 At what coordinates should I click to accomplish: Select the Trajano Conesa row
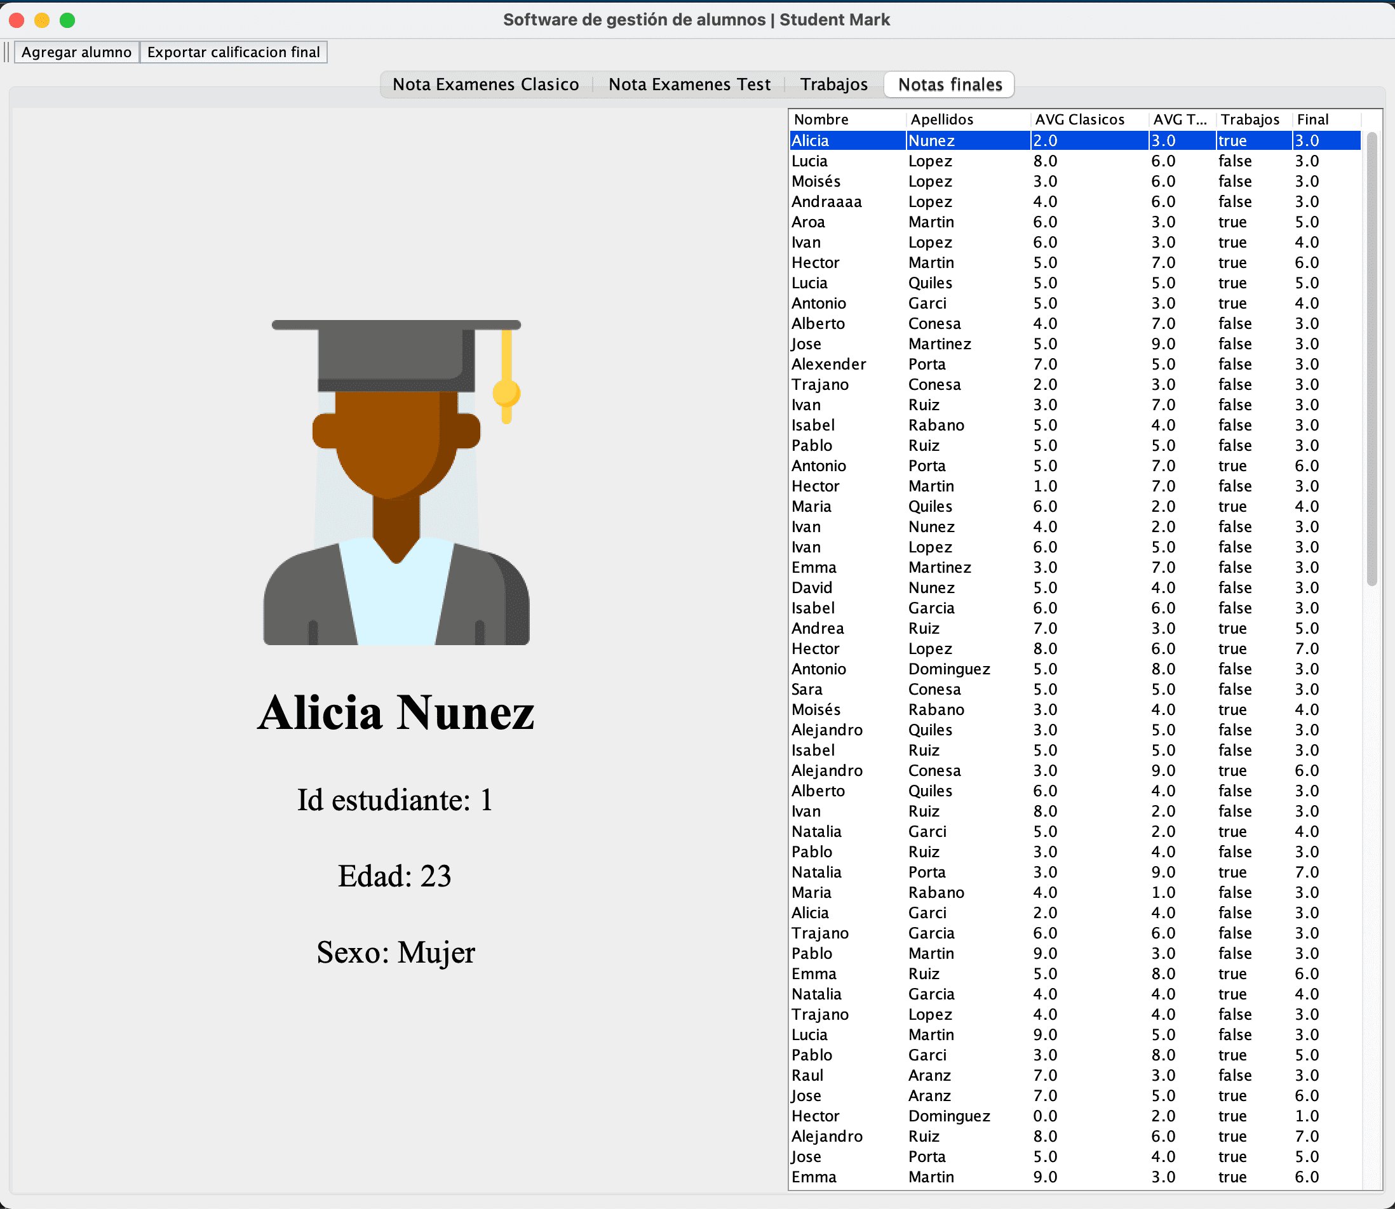coord(1075,385)
